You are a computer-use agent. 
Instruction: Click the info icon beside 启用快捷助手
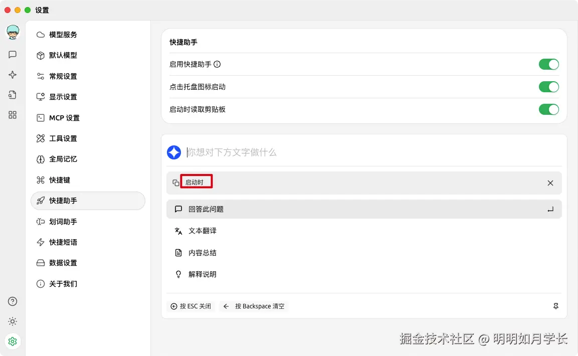pyautogui.click(x=217, y=64)
